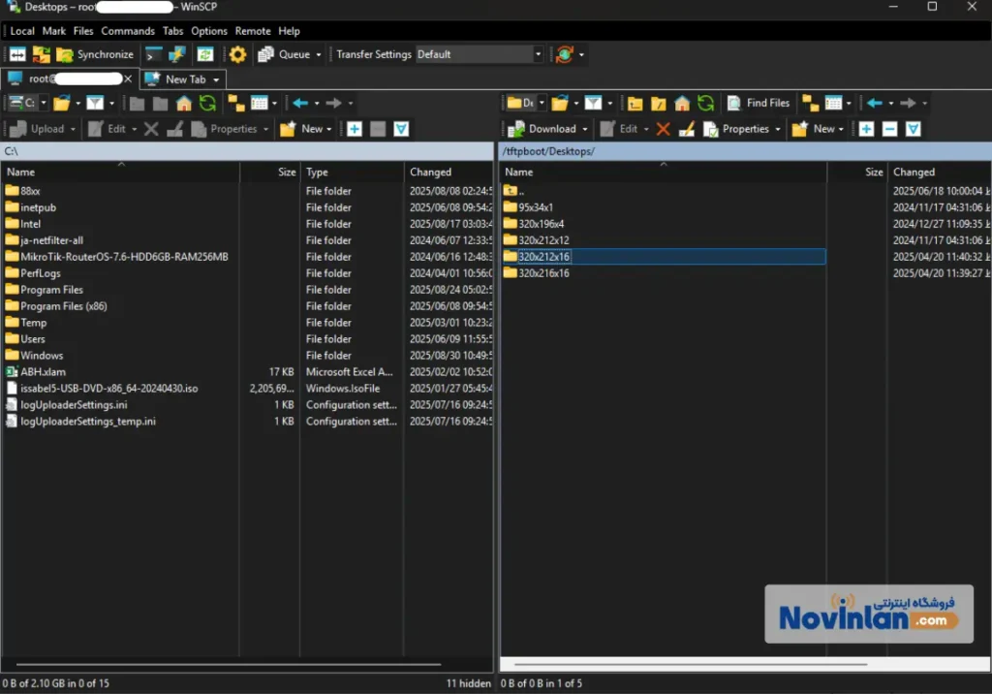This screenshot has height=694, width=992.
Task: Open the Commands menu
Action: tap(127, 30)
